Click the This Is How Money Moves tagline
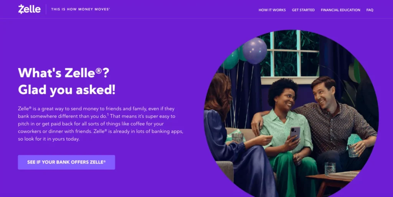 [x=81, y=9]
